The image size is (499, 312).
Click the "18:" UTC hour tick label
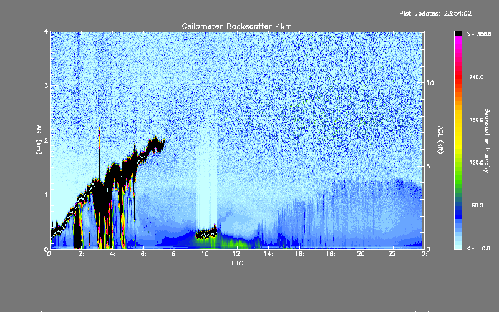[331, 254]
